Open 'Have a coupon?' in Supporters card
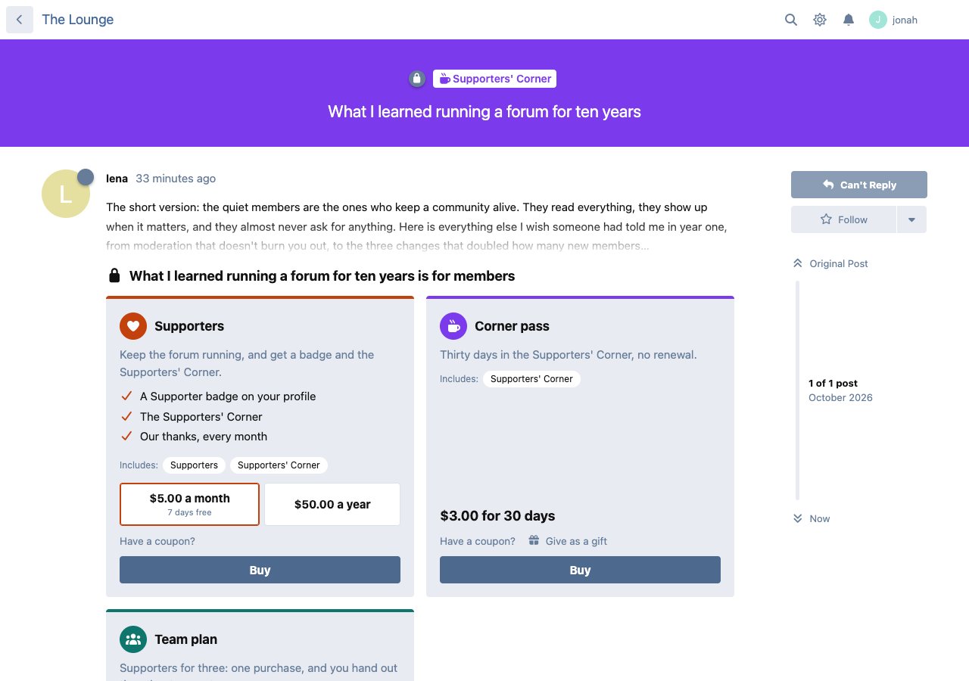The image size is (969, 681). point(157,541)
